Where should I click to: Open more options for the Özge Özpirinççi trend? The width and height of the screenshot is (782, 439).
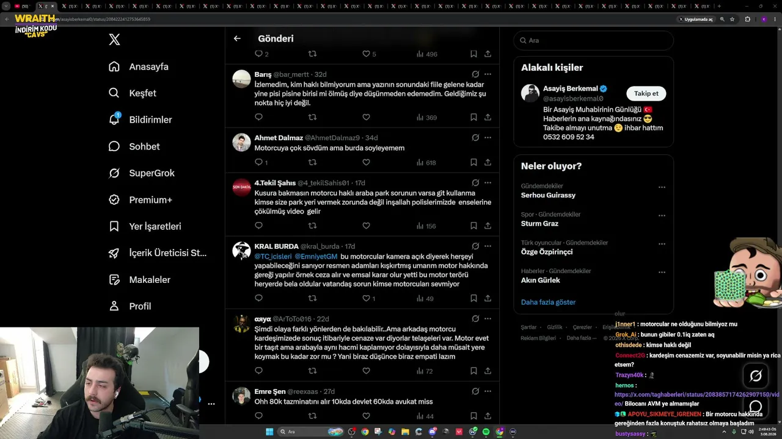coord(662,244)
